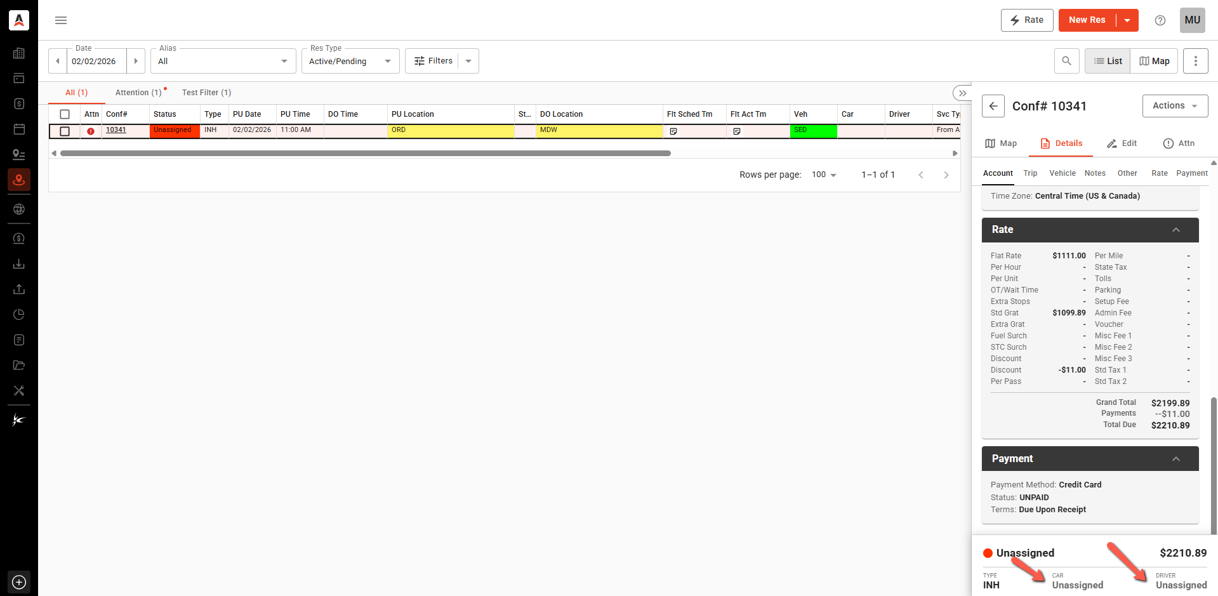Switch to Map view toggle
This screenshot has width=1218, height=596.
point(1154,61)
